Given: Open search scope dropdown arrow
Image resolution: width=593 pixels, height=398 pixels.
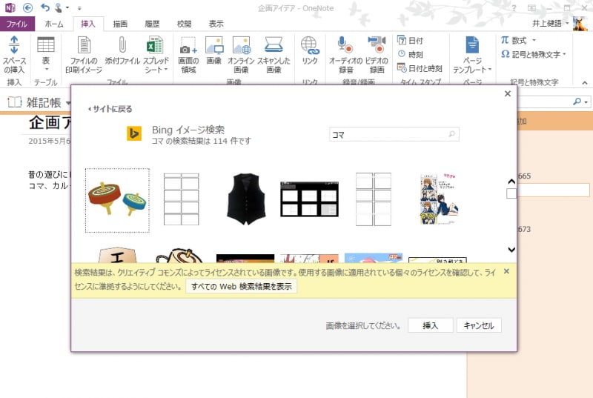Looking at the screenshot, I should (586, 102).
